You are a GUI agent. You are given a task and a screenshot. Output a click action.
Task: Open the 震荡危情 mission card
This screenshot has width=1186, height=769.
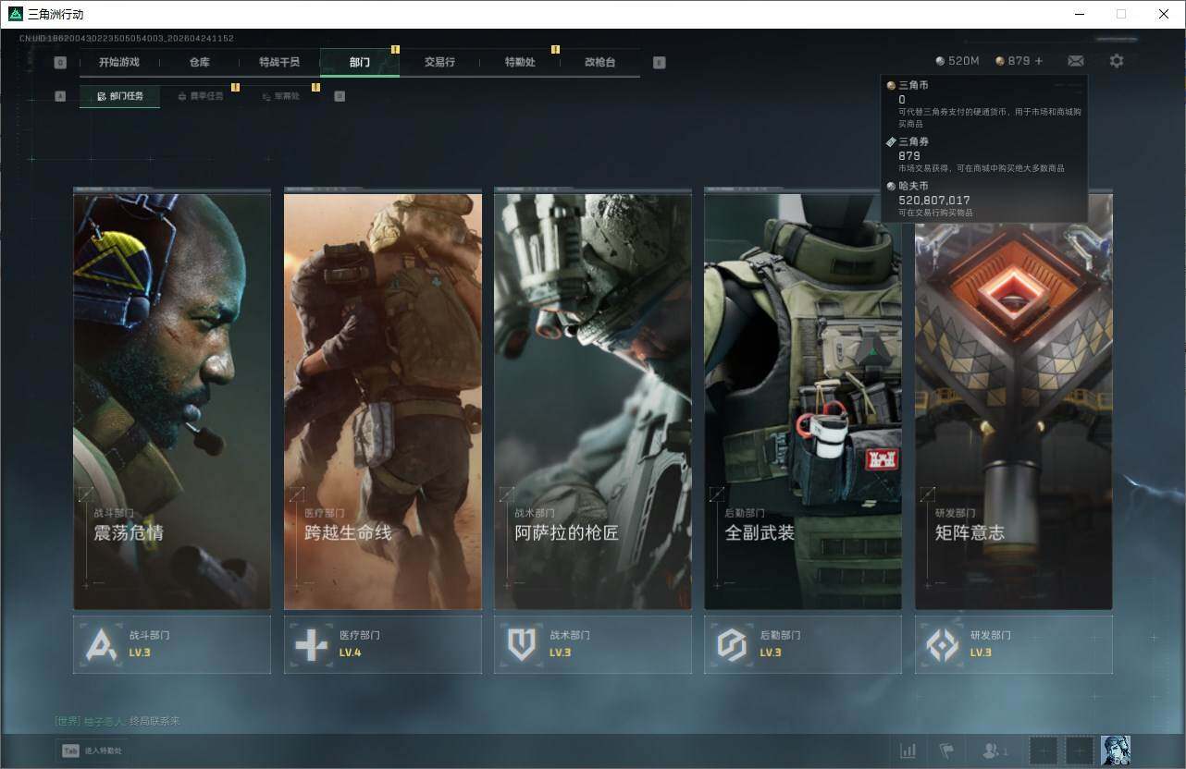[x=172, y=399]
